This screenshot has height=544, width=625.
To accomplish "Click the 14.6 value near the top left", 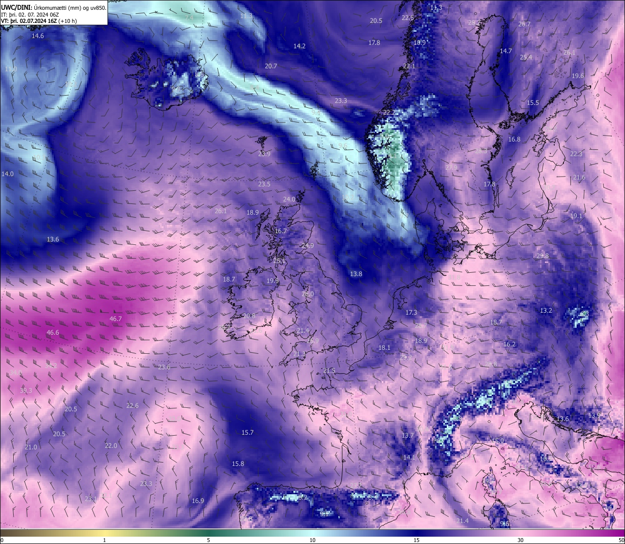I will click(38, 36).
